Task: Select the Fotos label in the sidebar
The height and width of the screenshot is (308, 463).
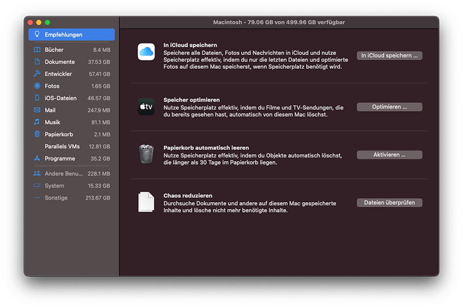Action: point(52,86)
